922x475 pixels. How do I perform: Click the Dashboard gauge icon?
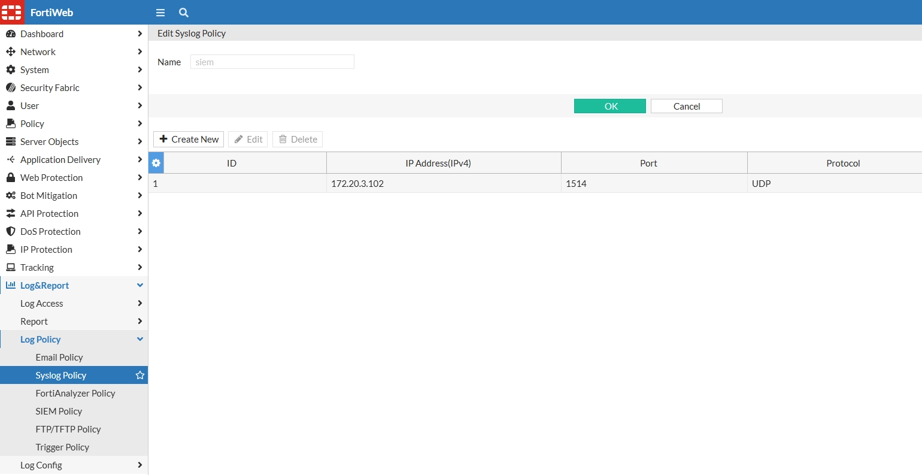coord(11,34)
